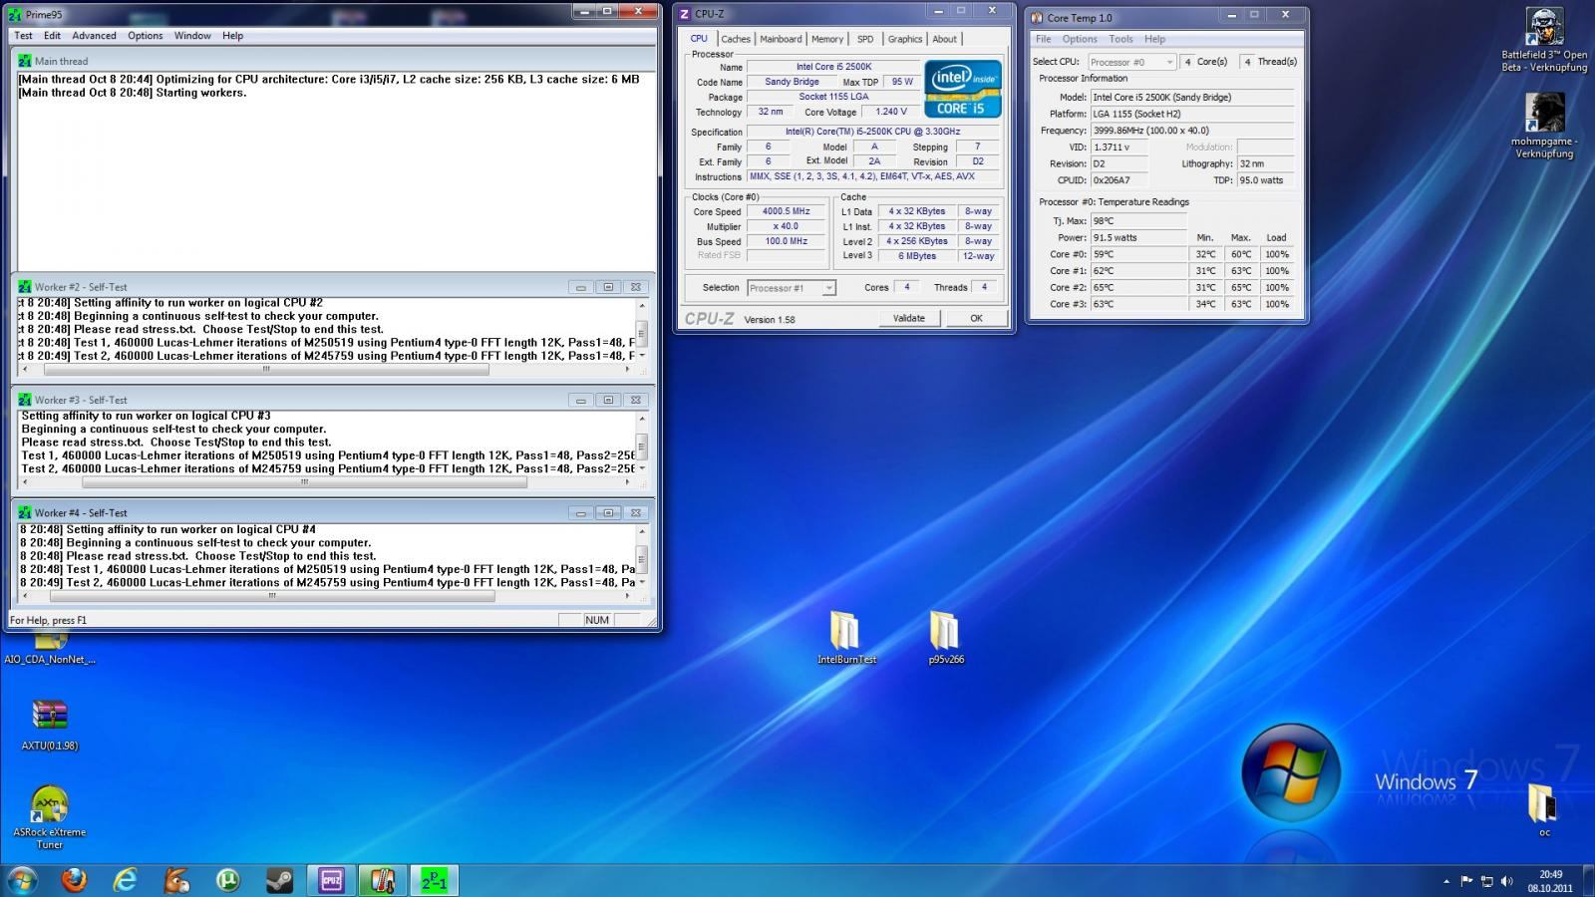The height and width of the screenshot is (897, 1595).
Task: Switch to Prime95 via its taskbar button
Action: pyautogui.click(x=435, y=880)
